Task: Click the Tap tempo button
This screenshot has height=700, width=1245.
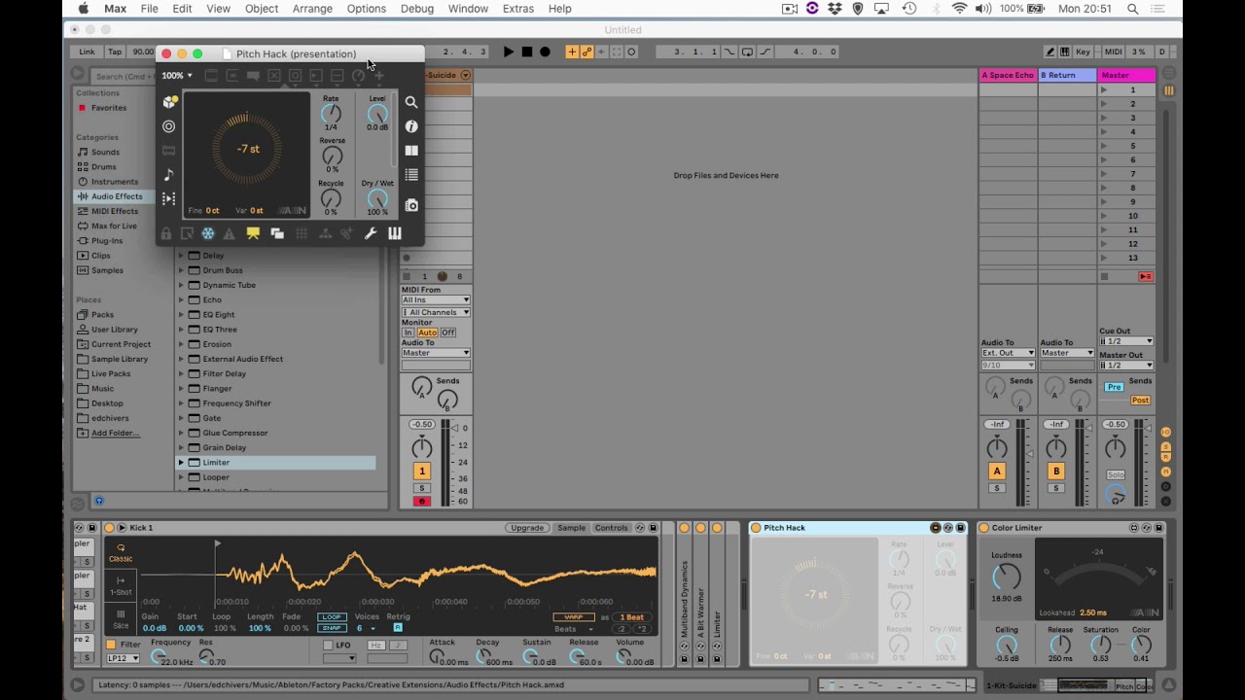Action: (x=115, y=52)
